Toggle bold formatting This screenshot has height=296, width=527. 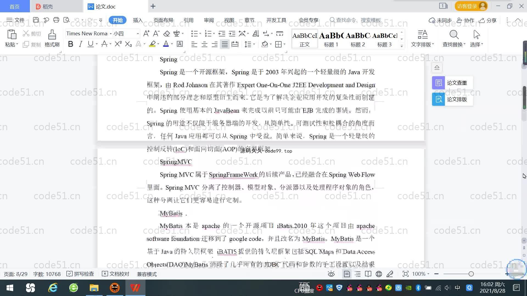[71, 44]
